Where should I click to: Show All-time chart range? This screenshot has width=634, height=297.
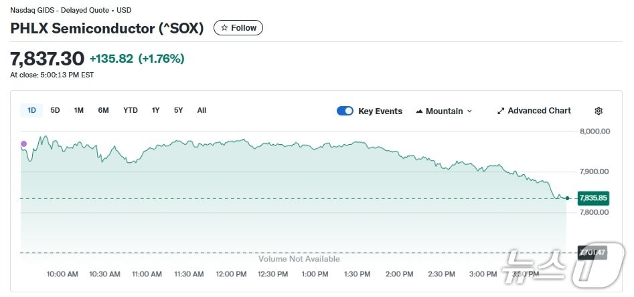(202, 110)
